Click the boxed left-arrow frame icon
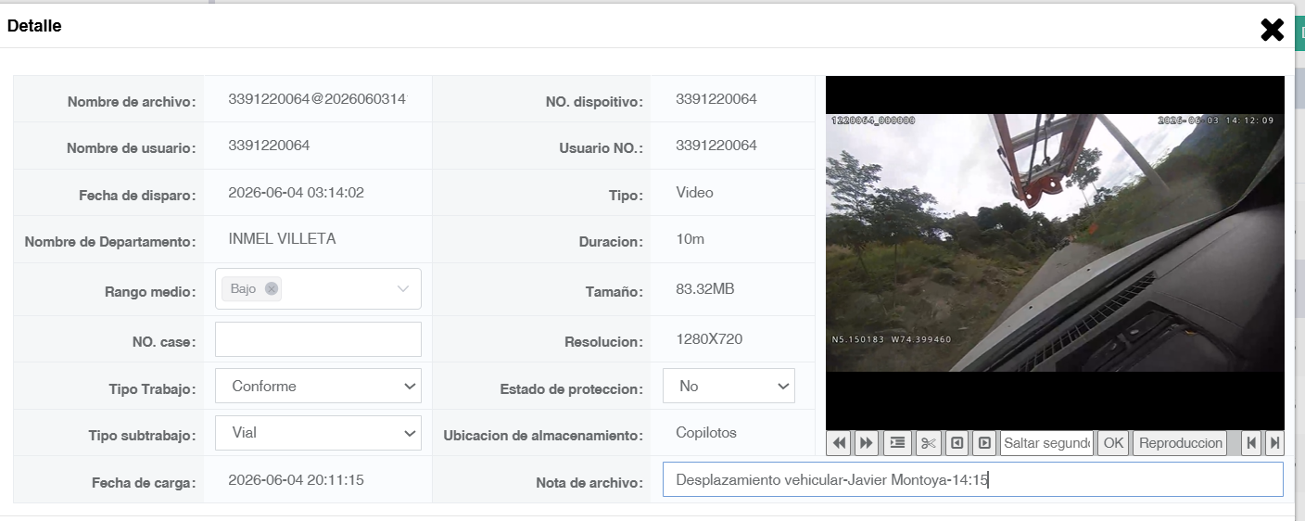Viewport: 1305px width, 521px height. point(957,443)
